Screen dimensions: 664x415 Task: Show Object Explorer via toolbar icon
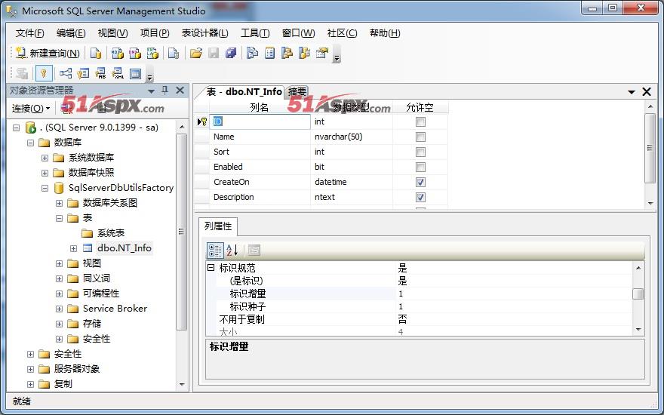point(287,54)
